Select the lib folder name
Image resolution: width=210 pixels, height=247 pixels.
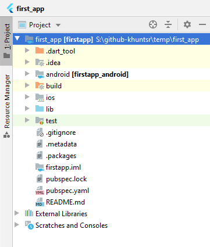[49, 109]
